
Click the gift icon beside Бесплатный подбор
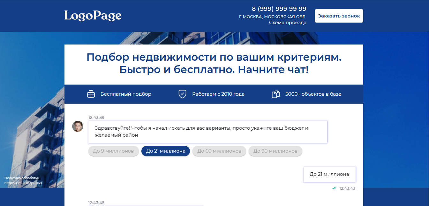pyautogui.click(x=91, y=94)
